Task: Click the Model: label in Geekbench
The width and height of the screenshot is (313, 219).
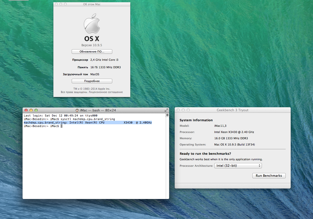Action: point(184,126)
